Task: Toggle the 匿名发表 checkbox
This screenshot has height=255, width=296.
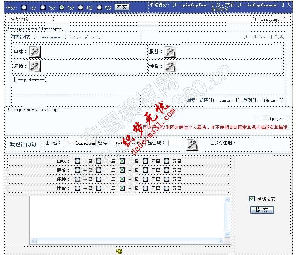Action: tap(252, 199)
